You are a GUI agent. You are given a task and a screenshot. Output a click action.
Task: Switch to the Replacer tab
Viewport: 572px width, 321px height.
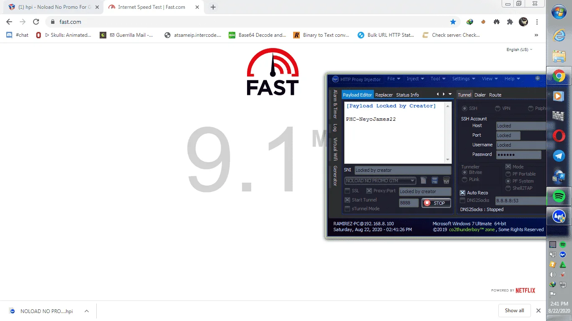pyautogui.click(x=384, y=95)
